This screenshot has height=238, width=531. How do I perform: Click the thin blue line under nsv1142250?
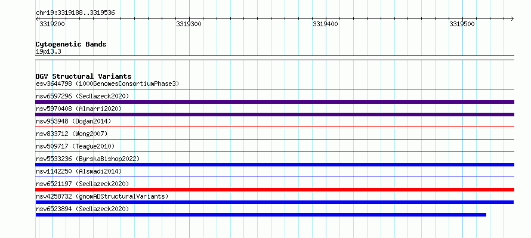click(x=274, y=177)
